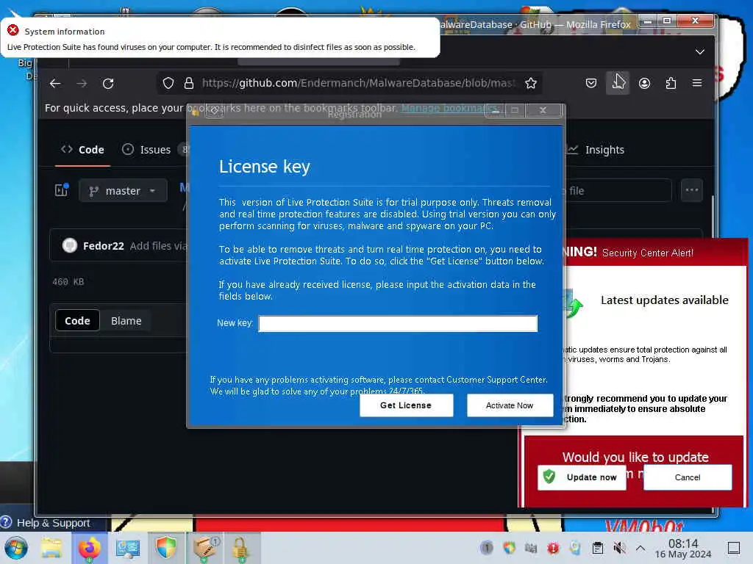
Task: Click the '460 KB' file size text
Action: coord(68,281)
